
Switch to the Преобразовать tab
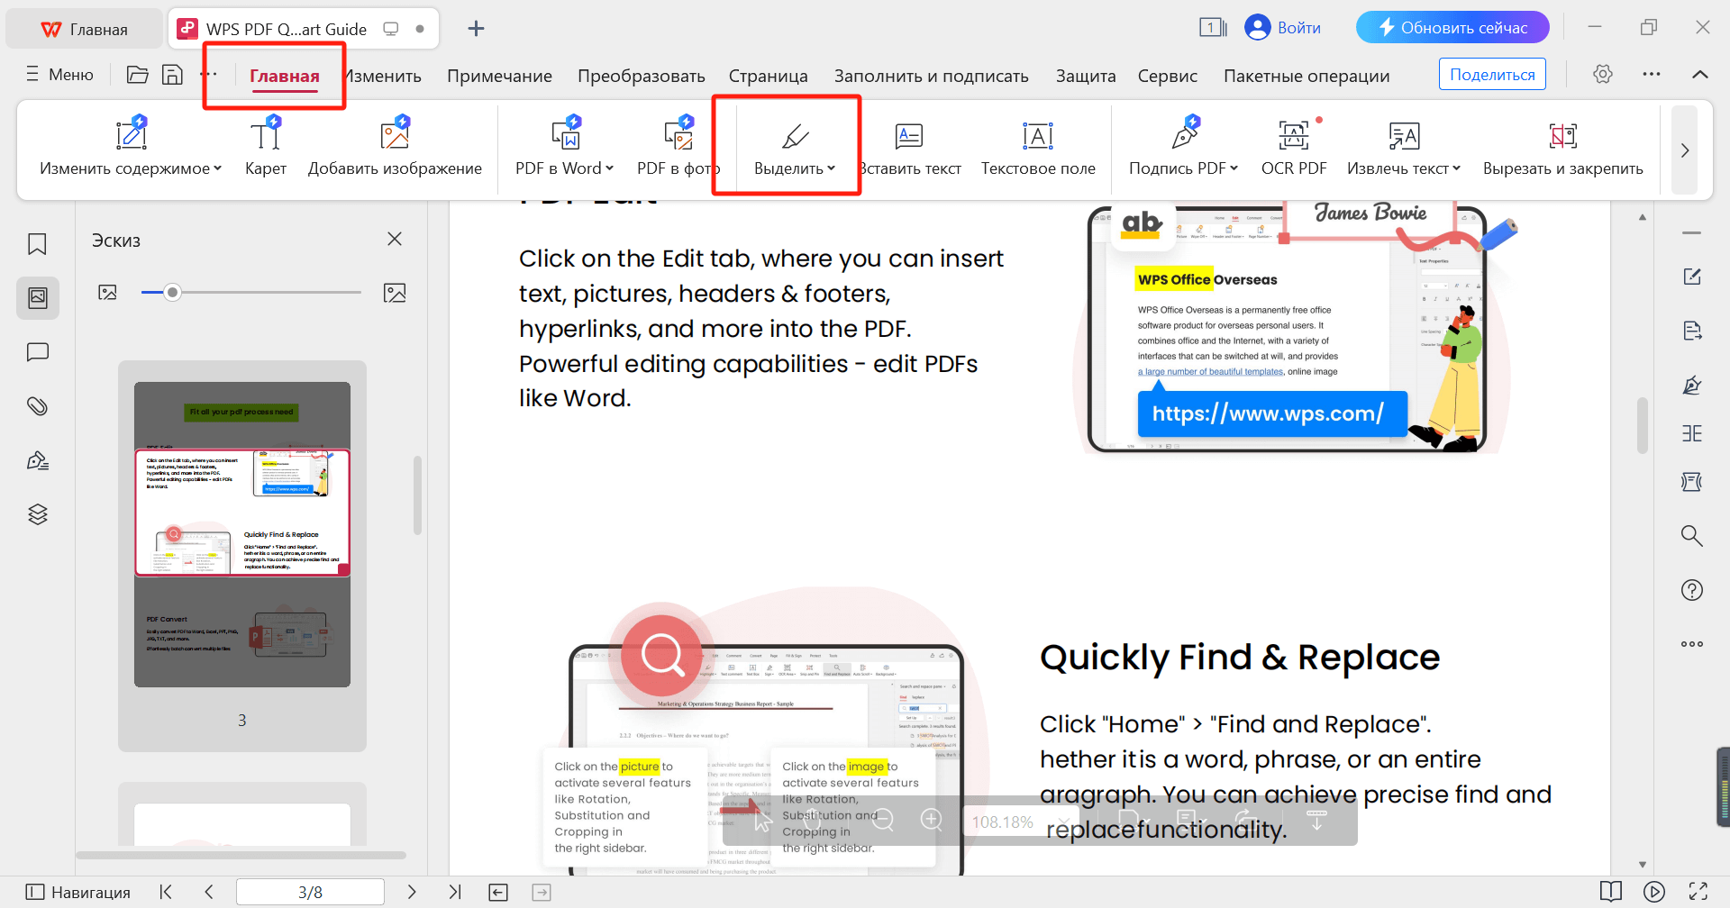coord(641,76)
